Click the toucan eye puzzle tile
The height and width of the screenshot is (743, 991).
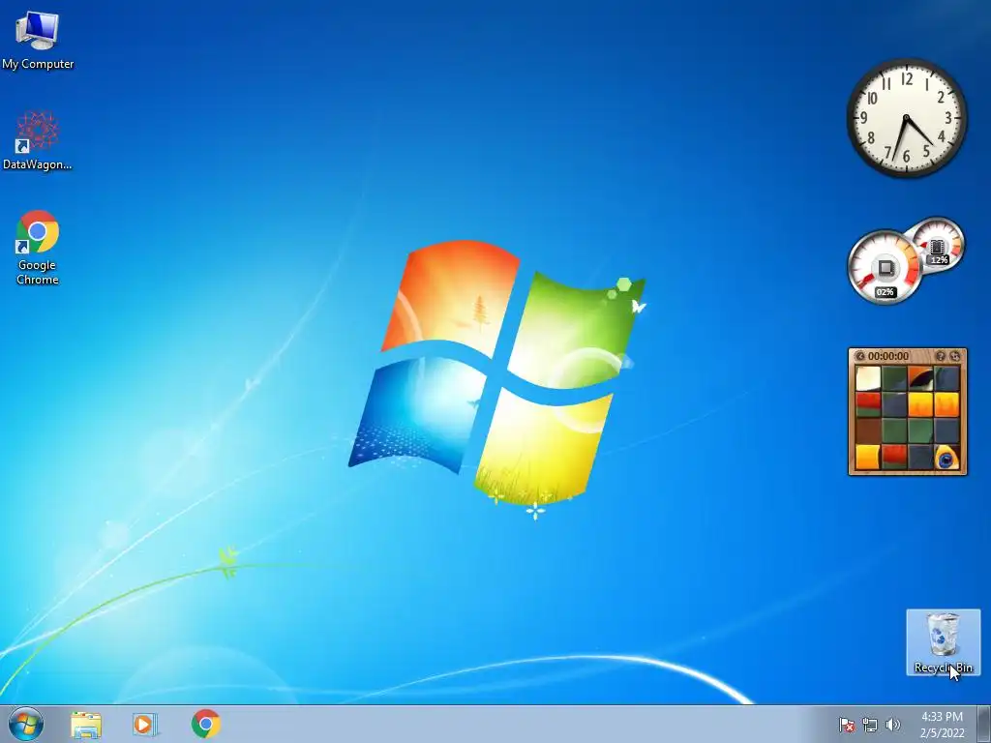(x=946, y=457)
